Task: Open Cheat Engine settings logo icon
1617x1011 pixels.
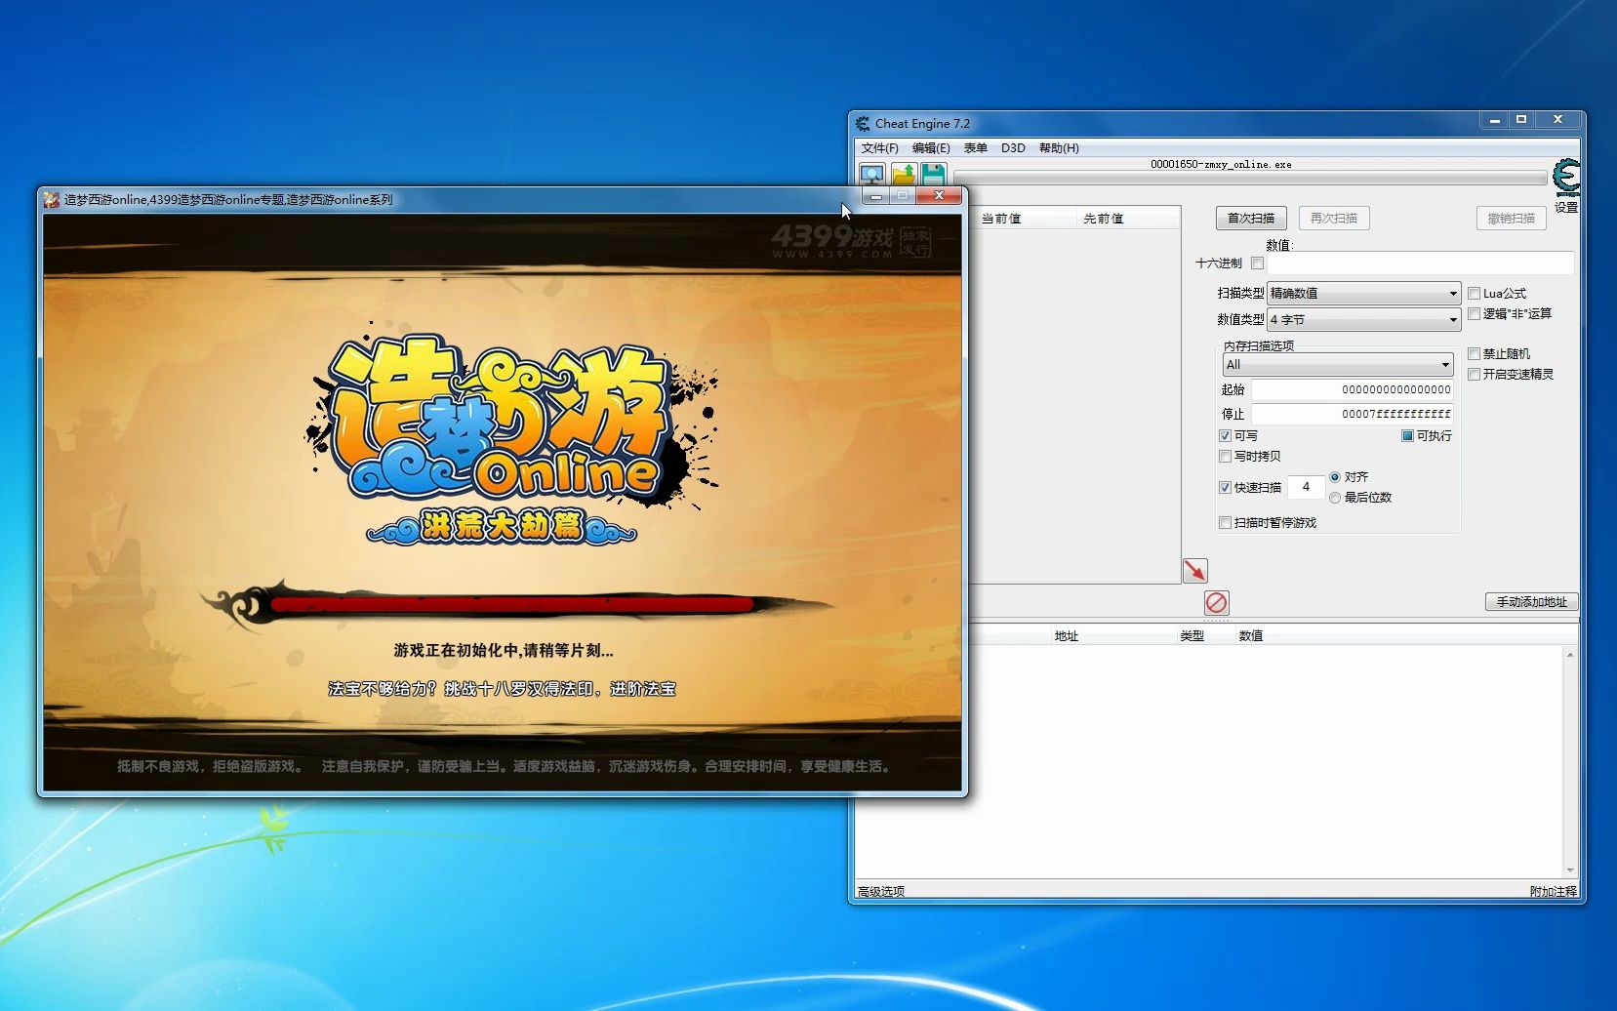Action: [1565, 178]
